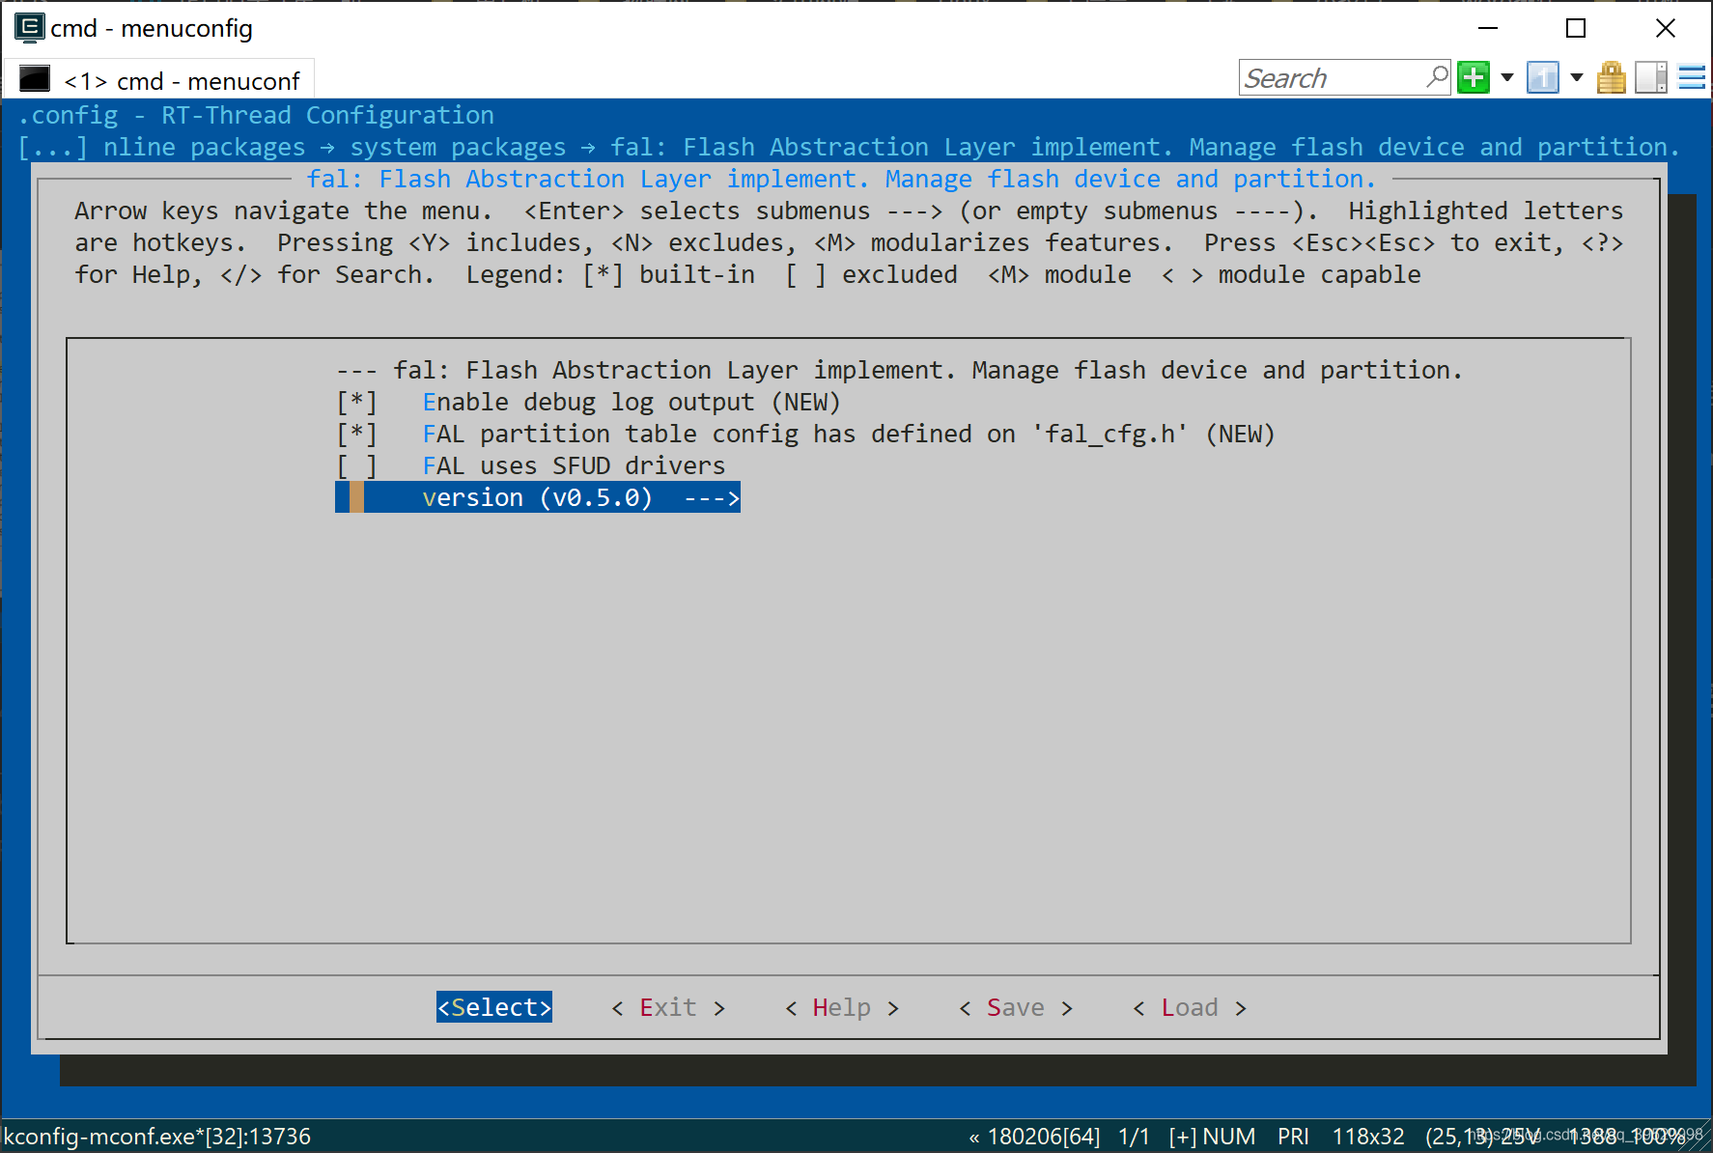Screen dimensions: 1713x1153
Task: Open the version (v0.5.0) submenu
Action: pyautogui.click(x=538, y=497)
